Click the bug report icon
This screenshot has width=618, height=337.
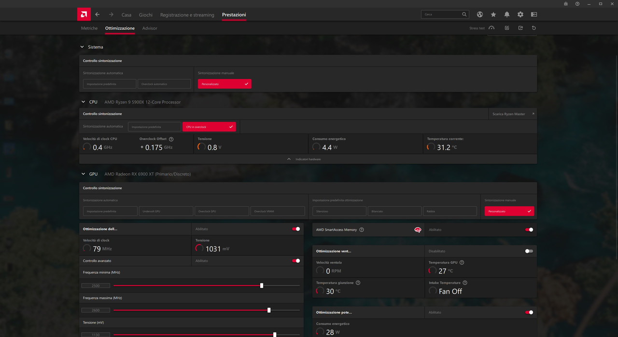(x=566, y=4)
